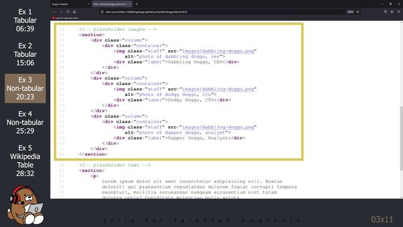Screen dimensions: 403x227
Task: Close the Doggo Analytics tab
Action: (x=88, y=4)
